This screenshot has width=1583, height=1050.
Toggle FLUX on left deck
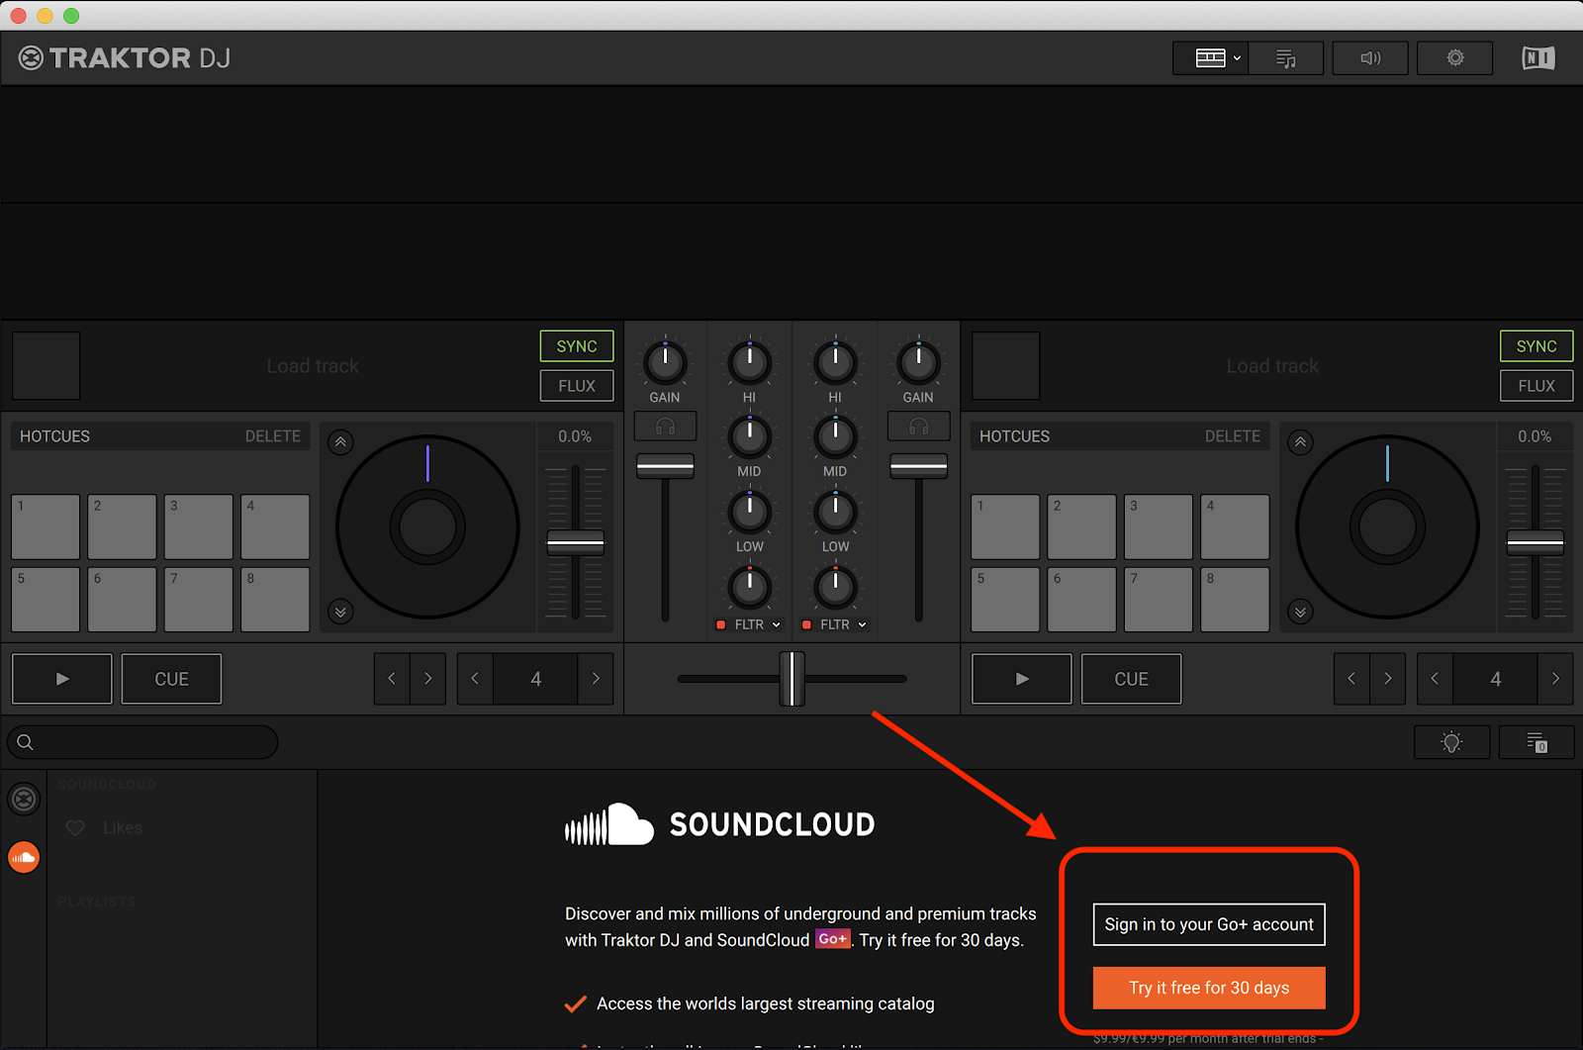pos(577,386)
